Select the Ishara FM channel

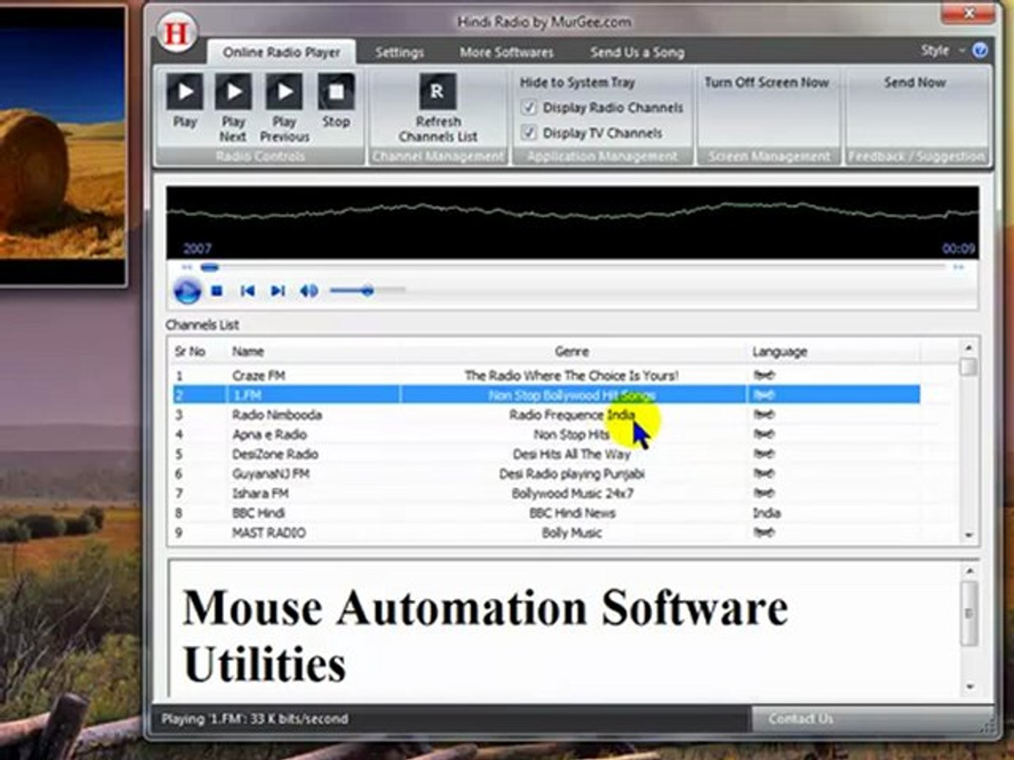[x=260, y=493]
